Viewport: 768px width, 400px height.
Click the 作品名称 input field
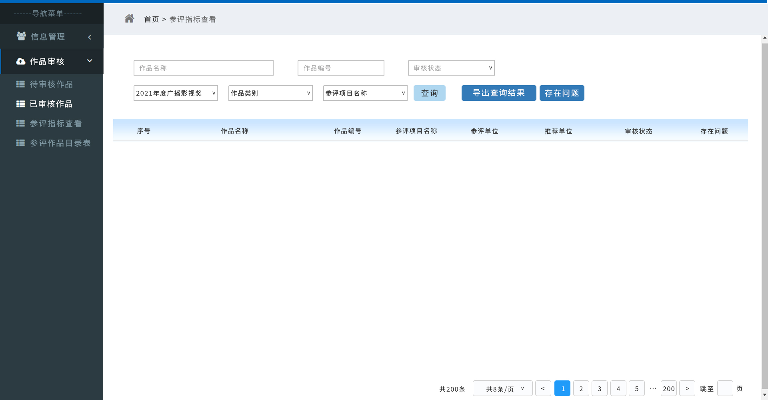(x=204, y=68)
